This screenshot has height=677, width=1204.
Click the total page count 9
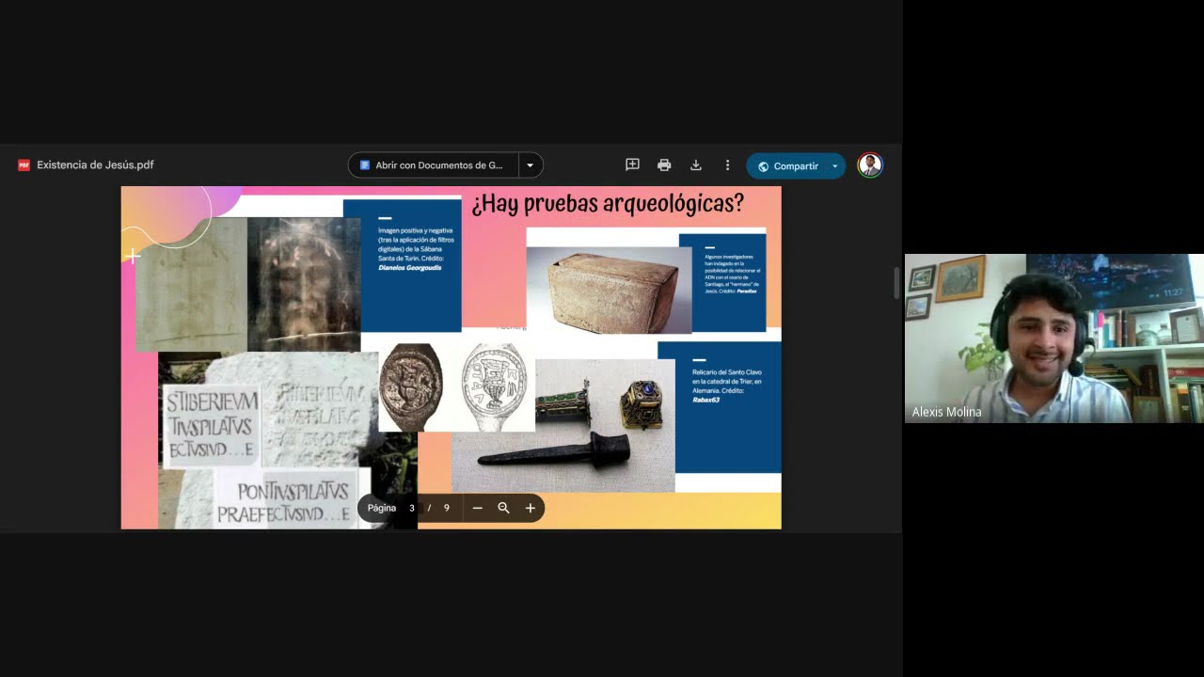click(447, 508)
